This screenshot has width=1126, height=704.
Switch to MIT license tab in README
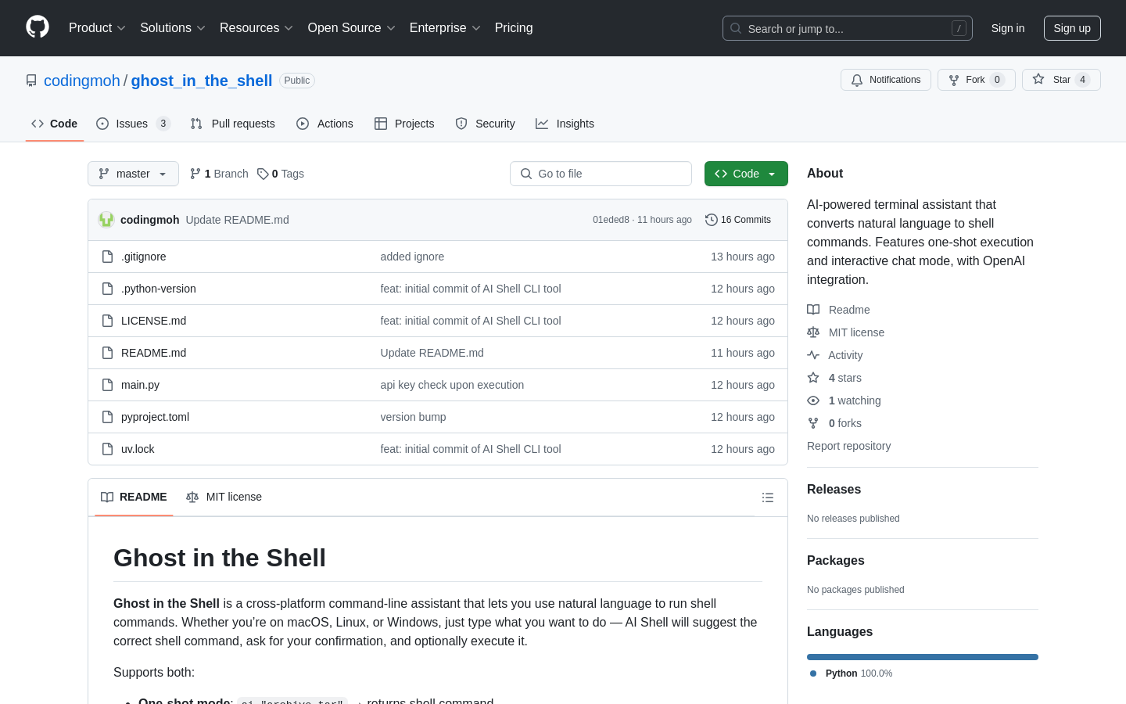pyautogui.click(x=224, y=497)
